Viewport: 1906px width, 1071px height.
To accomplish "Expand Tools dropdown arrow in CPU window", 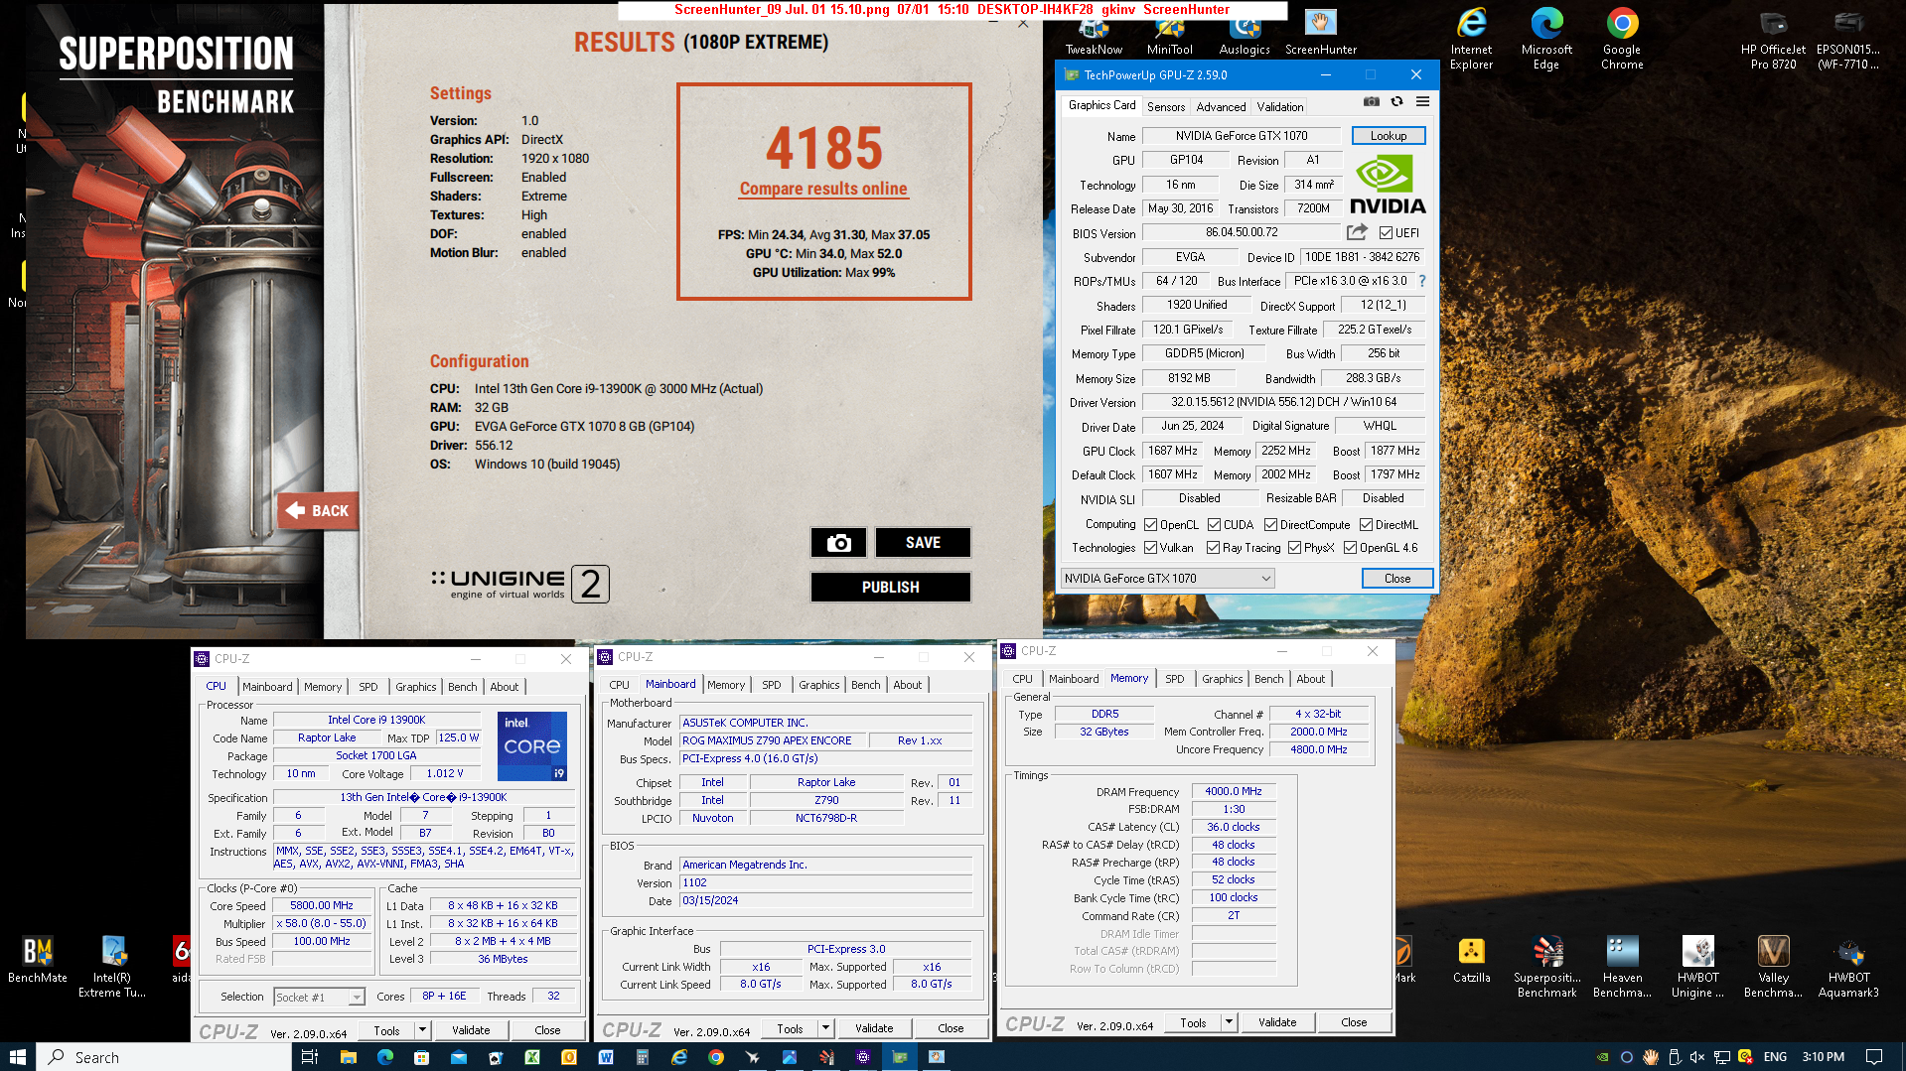I will pyautogui.click(x=422, y=1030).
